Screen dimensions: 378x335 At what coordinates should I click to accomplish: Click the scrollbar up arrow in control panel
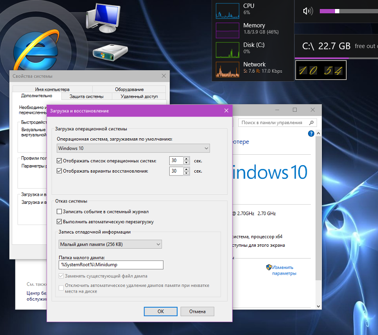[318, 134]
